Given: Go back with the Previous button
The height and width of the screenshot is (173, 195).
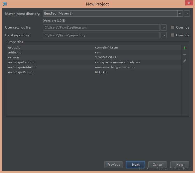Looking at the screenshot, I should point(114,164).
